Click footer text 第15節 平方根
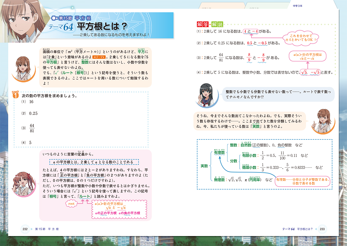 (47, 229)
